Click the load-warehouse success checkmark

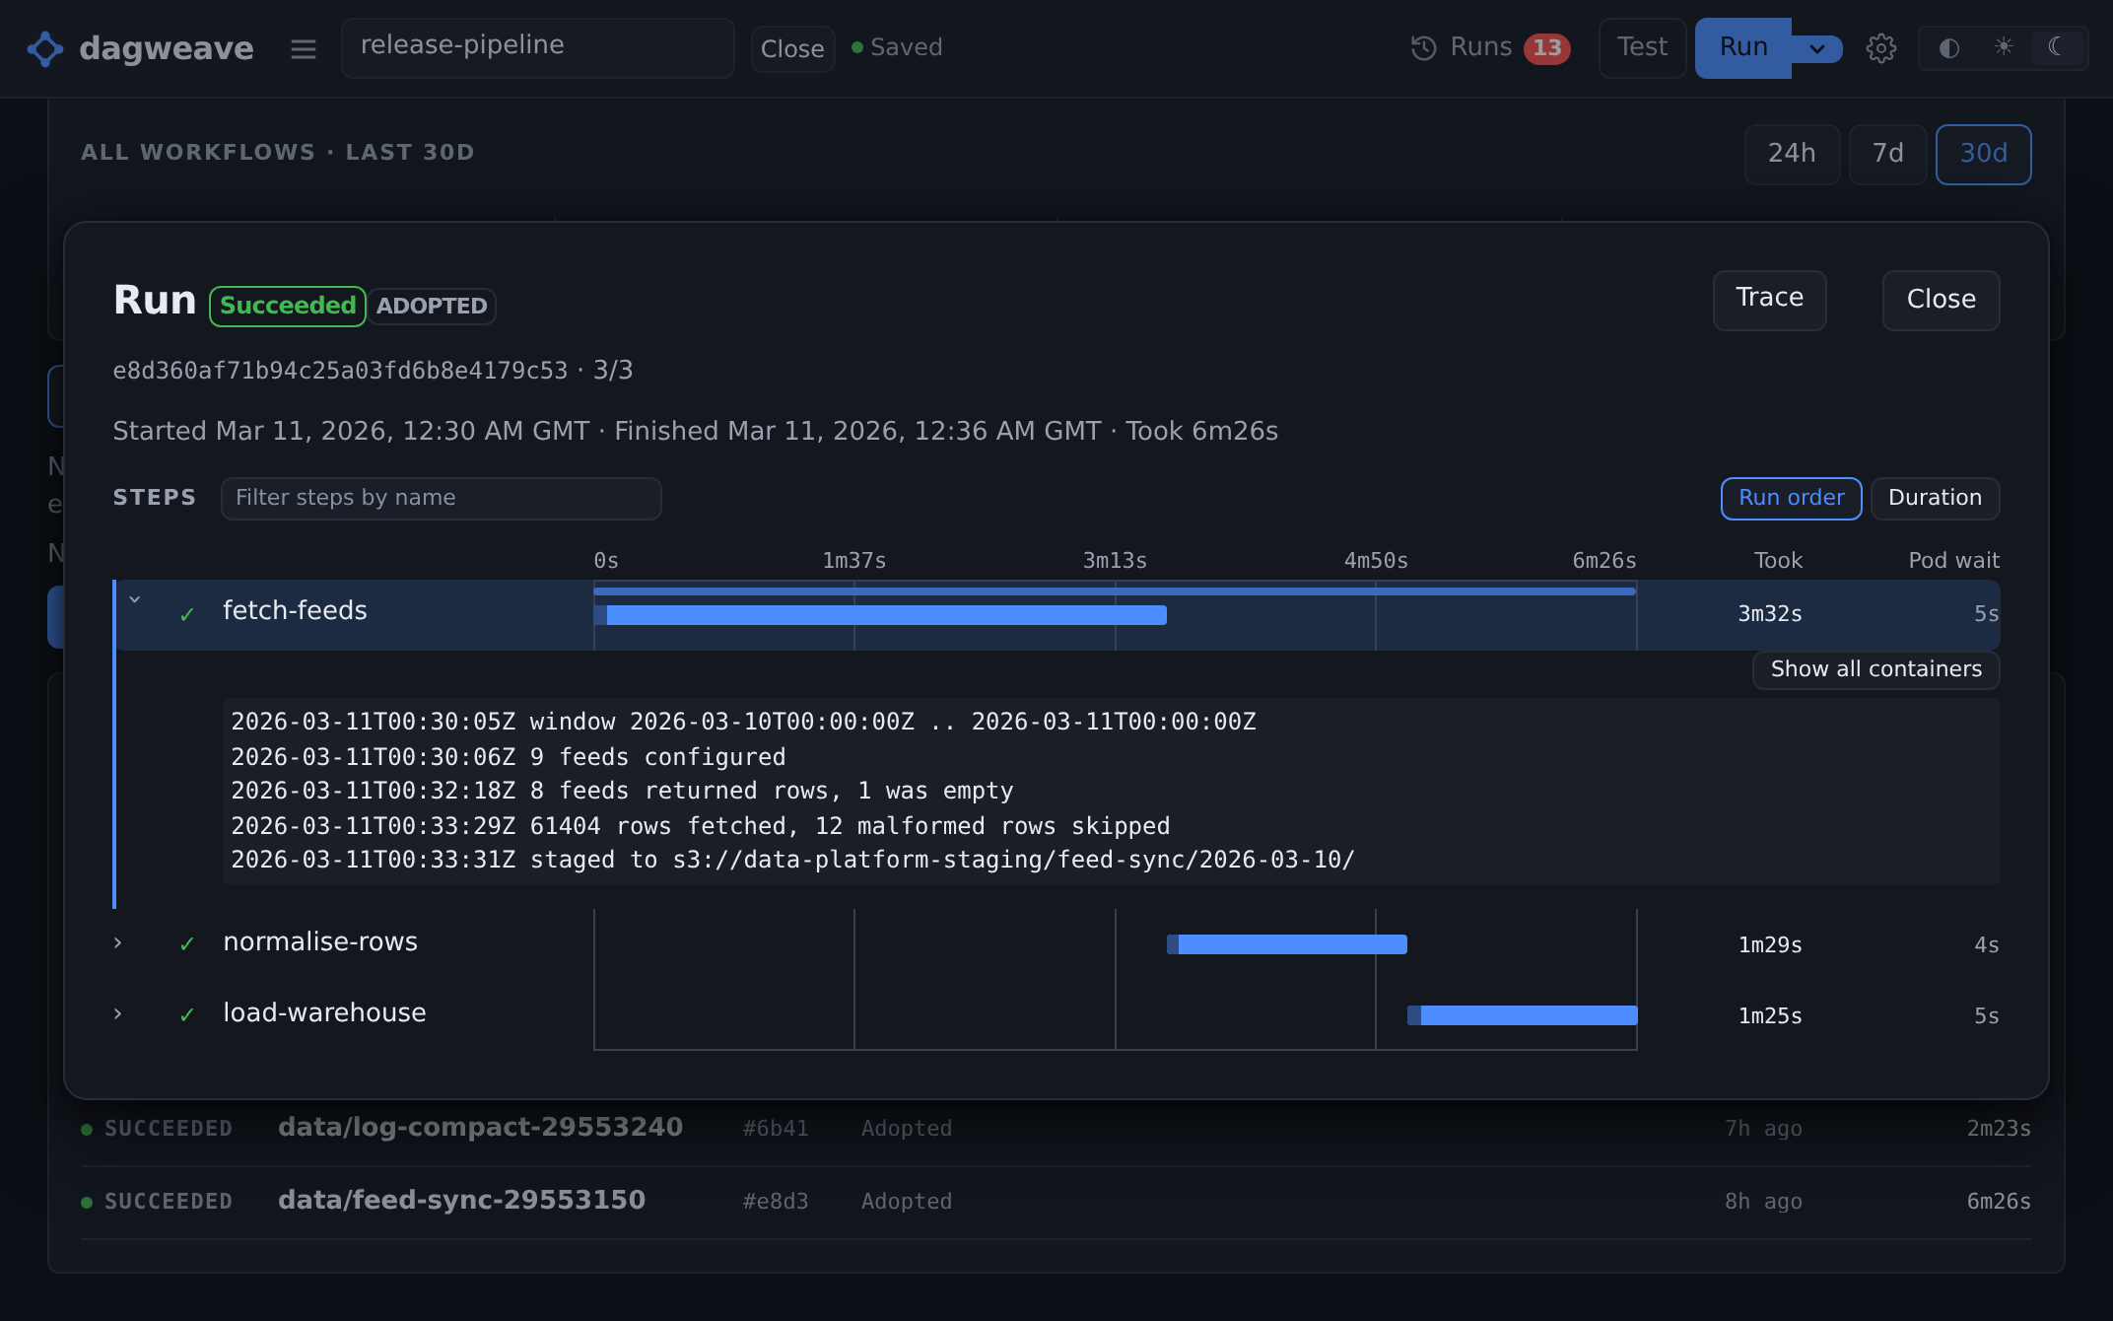point(187,1015)
